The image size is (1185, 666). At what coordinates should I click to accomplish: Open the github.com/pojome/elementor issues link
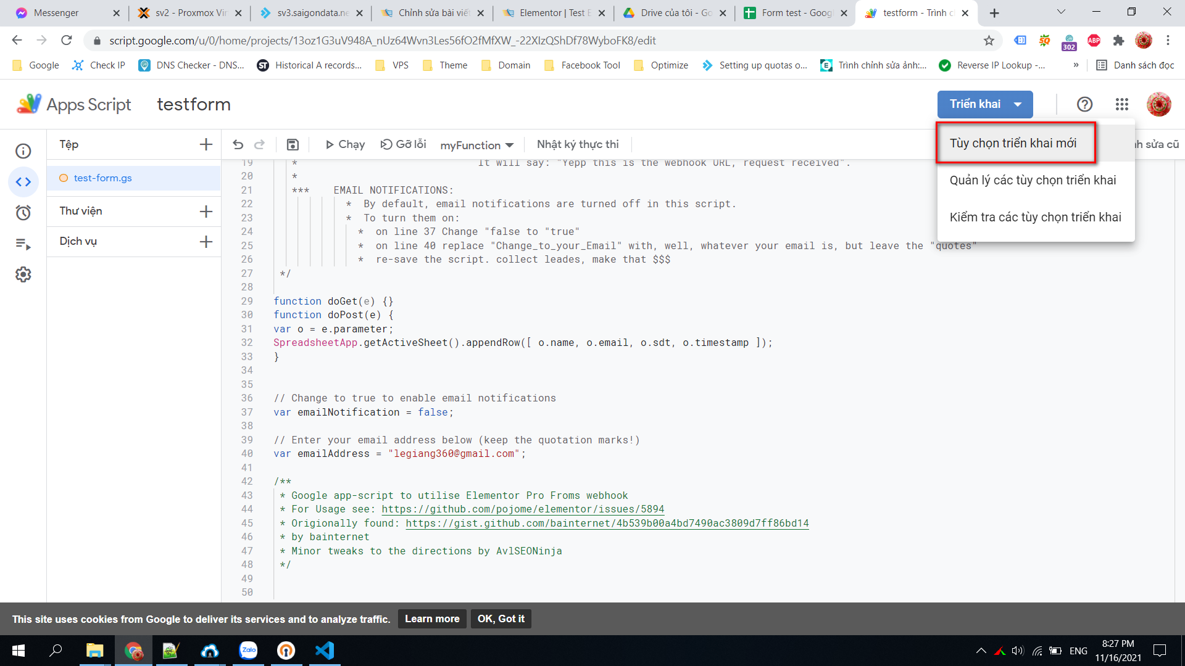523,509
